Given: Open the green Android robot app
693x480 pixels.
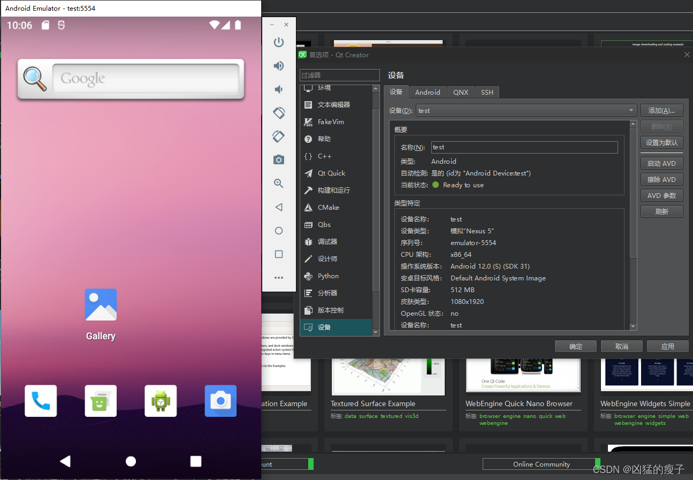Looking at the screenshot, I should (161, 401).
